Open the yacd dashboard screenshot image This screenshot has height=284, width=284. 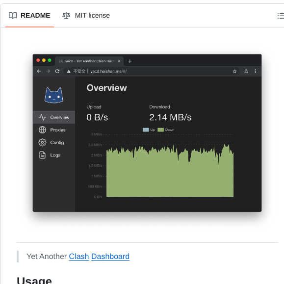(x=147, y=133)
